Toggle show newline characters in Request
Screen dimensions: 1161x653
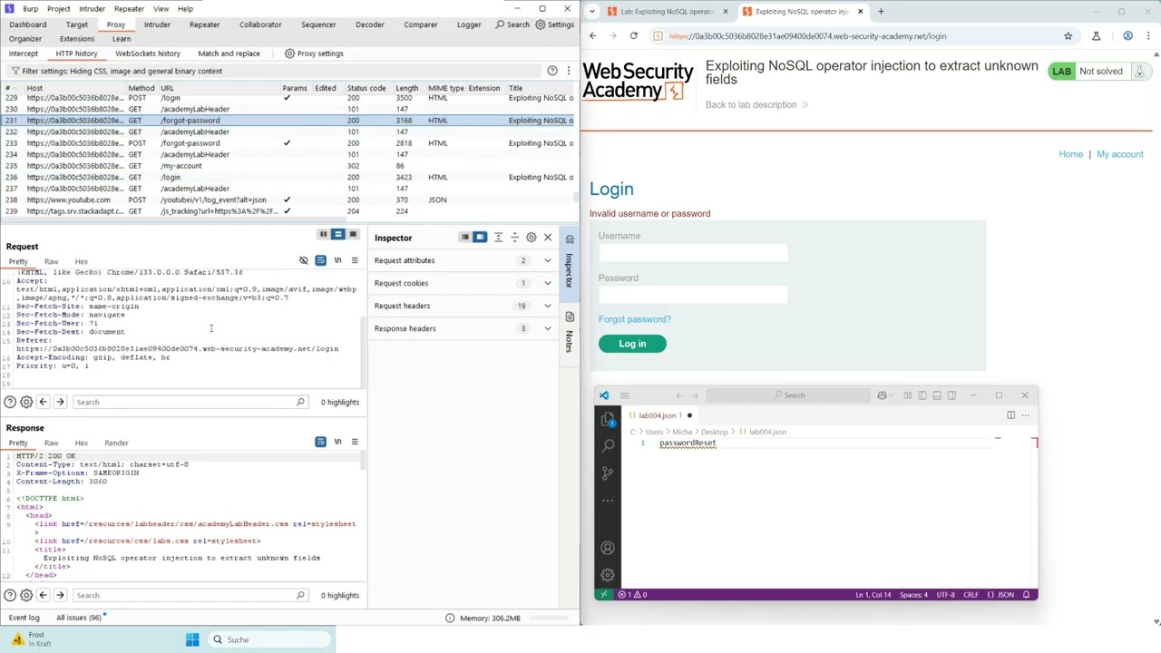pyautogui.click(x=337, y=261)
